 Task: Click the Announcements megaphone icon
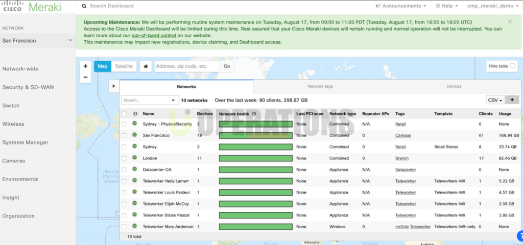pos(378,6)
